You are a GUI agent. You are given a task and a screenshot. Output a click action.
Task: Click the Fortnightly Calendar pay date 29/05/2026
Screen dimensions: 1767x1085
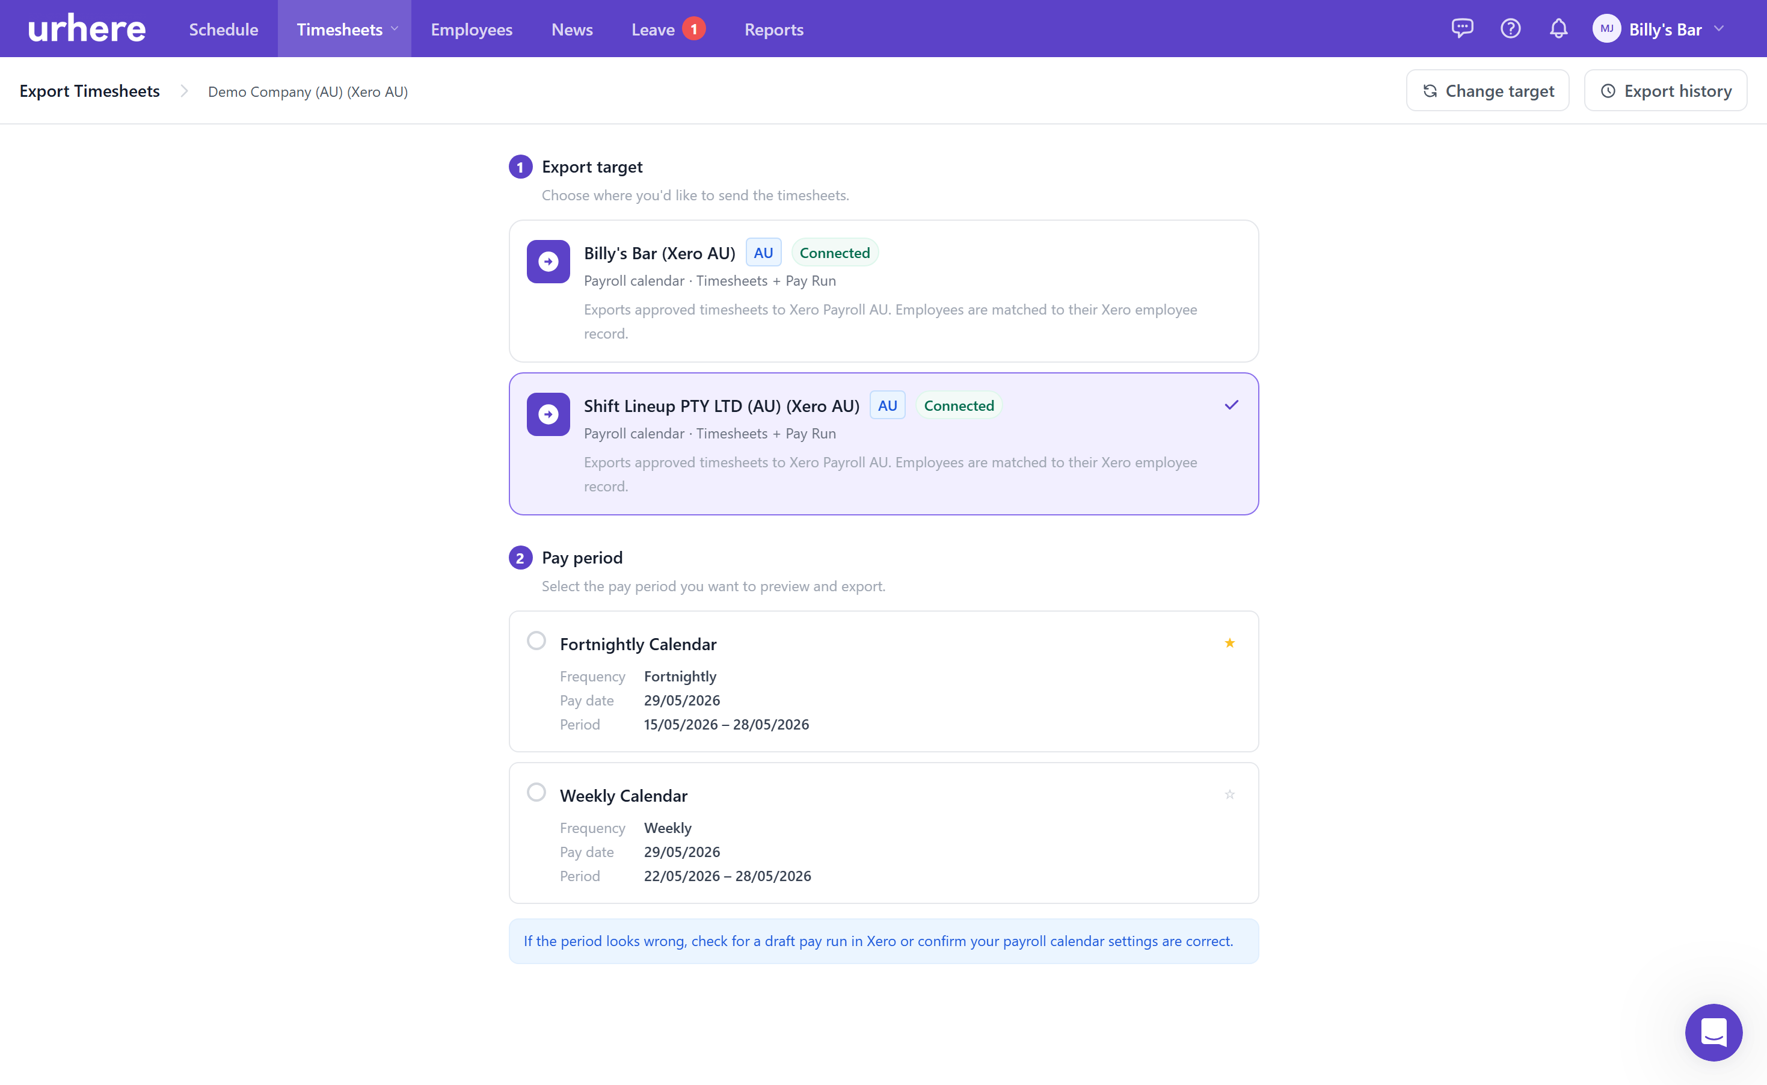pyautogui.click(x=681, y=700)
